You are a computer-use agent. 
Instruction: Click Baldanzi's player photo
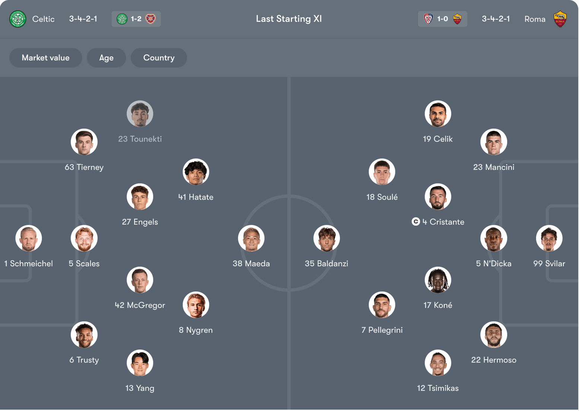pyautogui.click(x=327, y=238)
